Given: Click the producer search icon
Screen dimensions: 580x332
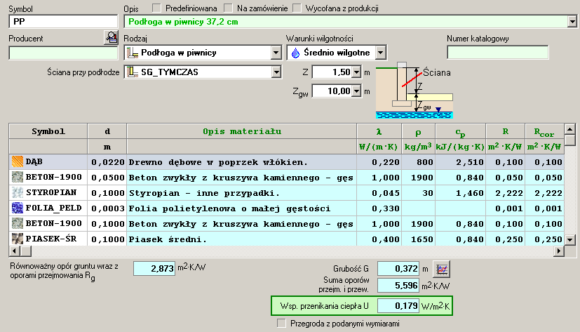Looking at the screenshot, I should 111,38.
